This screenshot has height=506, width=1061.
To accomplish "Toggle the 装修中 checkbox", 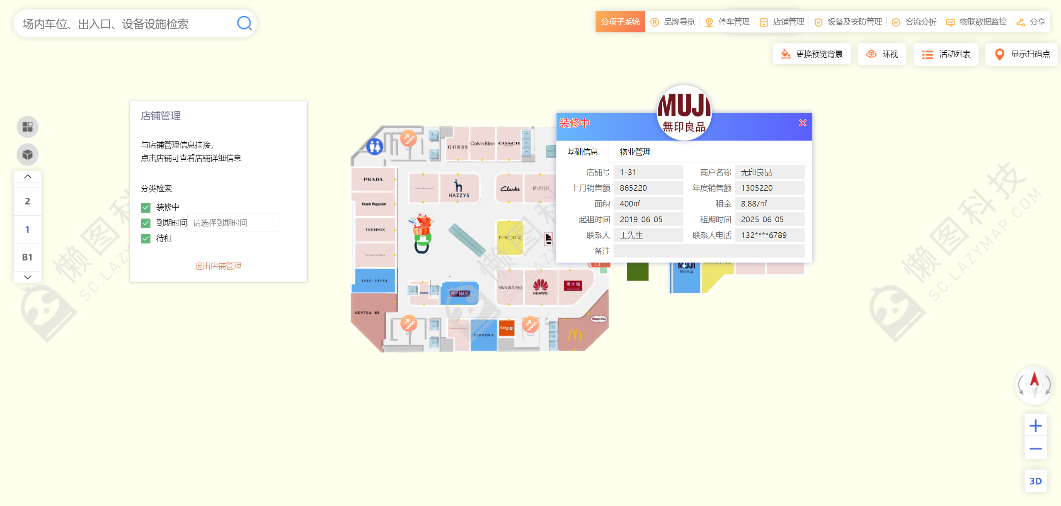I will click(x=145, y=207).
